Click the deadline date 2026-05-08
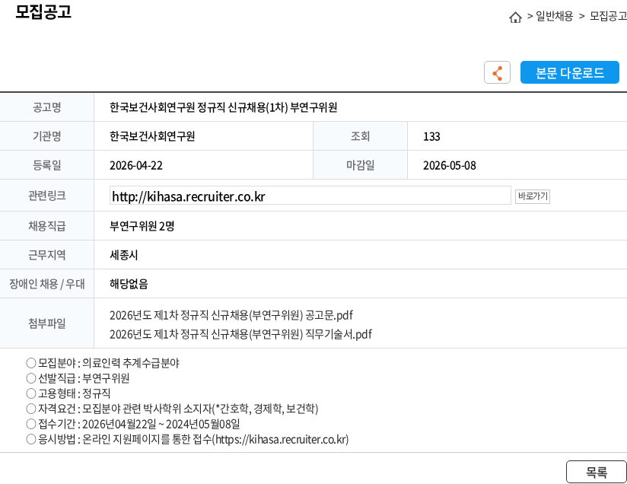Viewport: 627px width, 484px height. [450, 166]
